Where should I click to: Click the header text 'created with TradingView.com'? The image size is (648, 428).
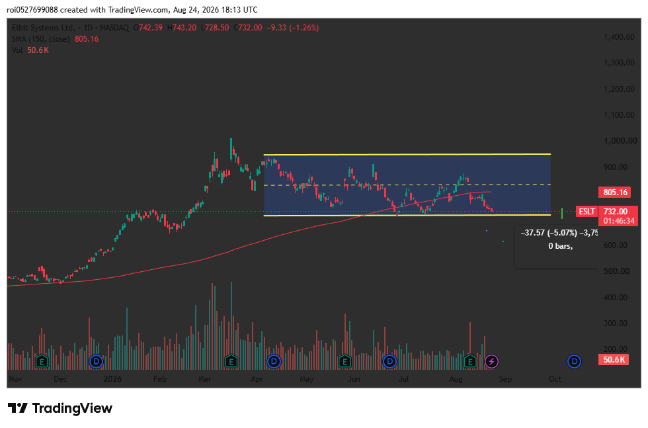coord(114,10)
